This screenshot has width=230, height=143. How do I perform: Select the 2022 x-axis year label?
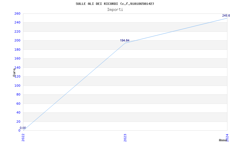[23, 138]
